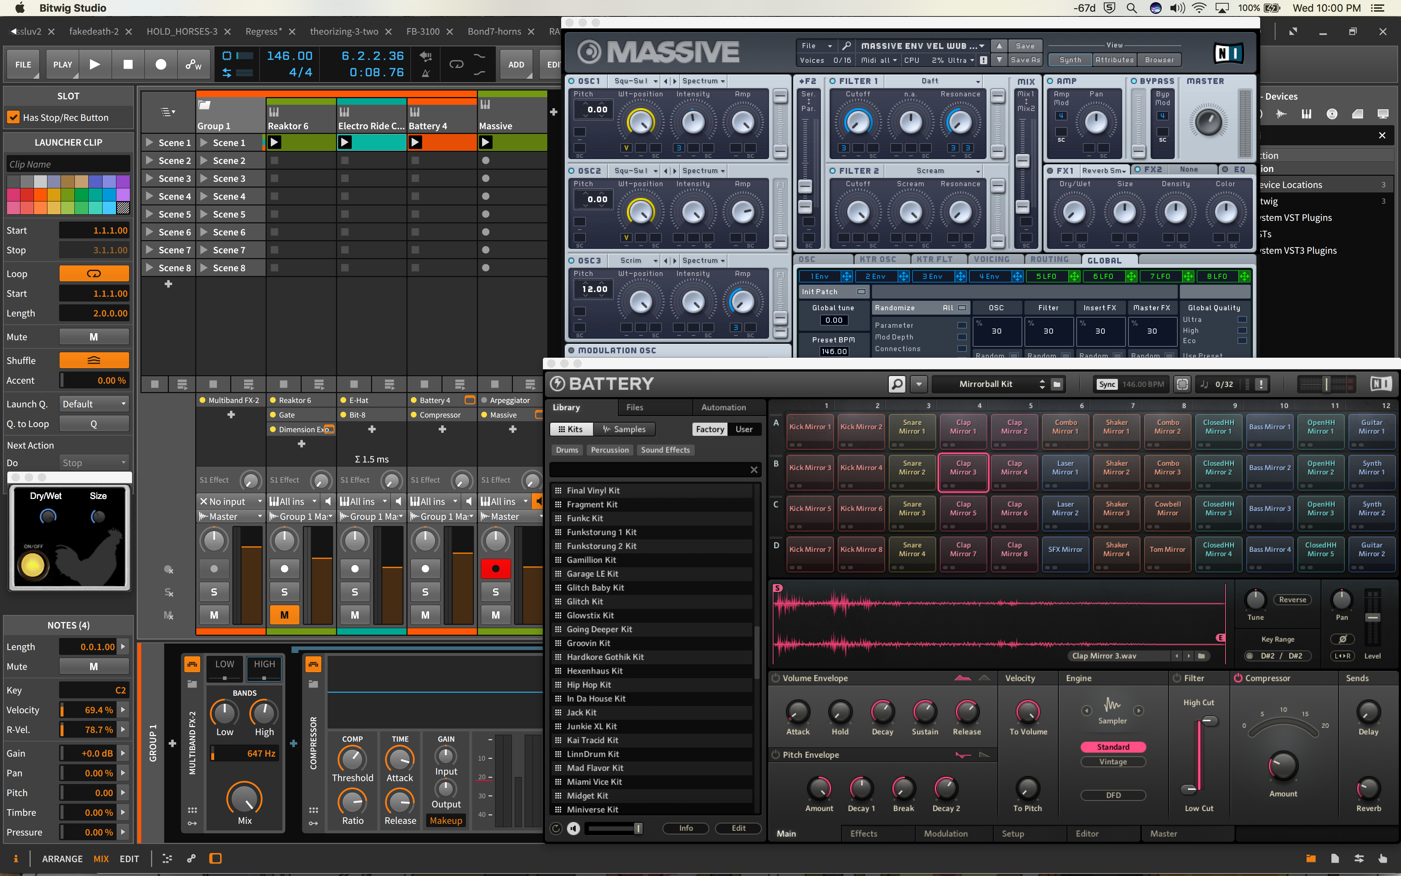Toggle the Reverse button in Battery
Screen dimensions: 1401x876
point(1292,600)
